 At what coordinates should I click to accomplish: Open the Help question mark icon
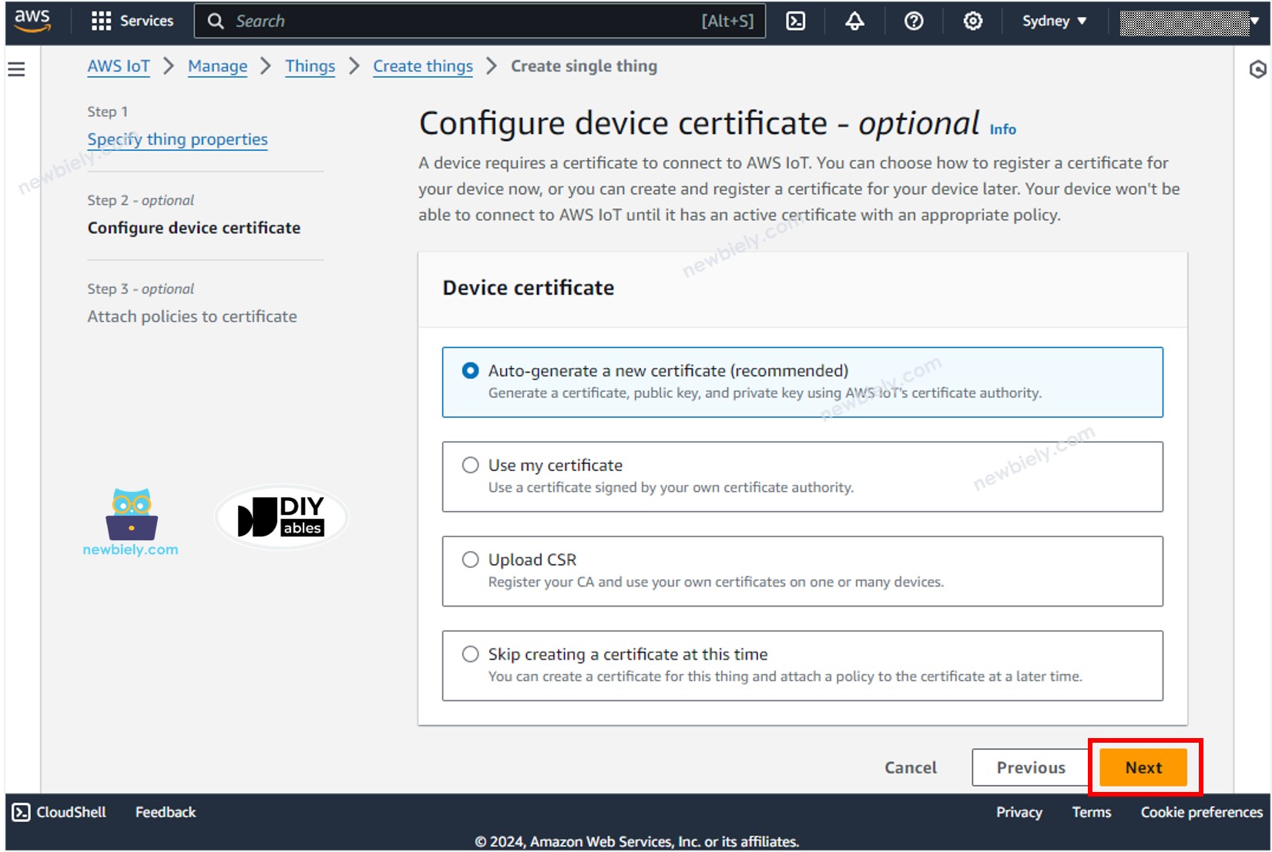pos(913,21)
